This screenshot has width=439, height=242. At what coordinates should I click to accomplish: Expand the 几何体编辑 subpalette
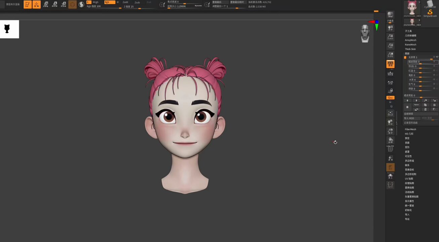click(410, 35)
